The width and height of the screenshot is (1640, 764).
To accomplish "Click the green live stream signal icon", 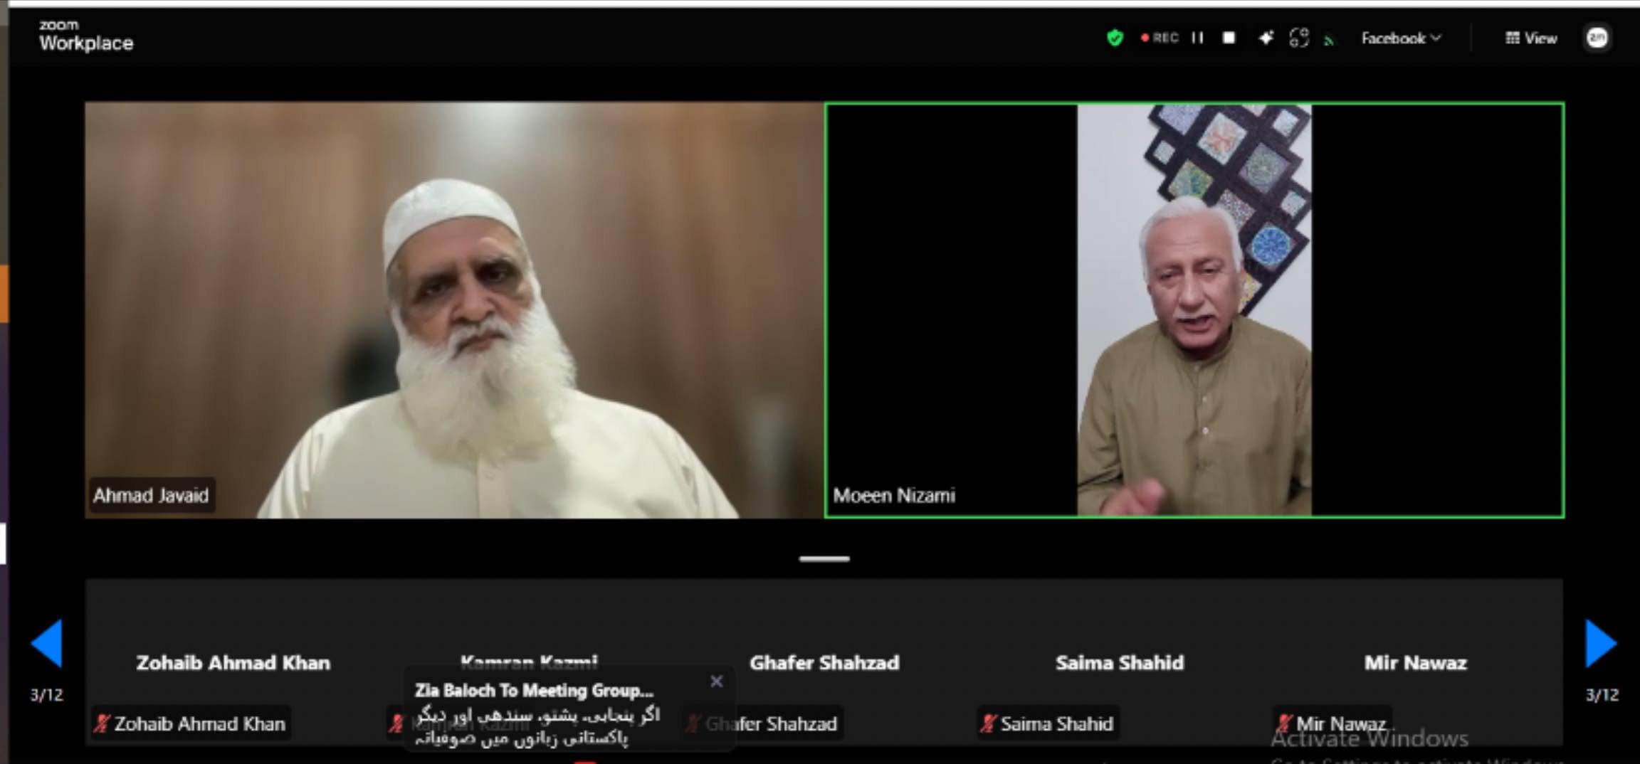I will tap(1328, 41).
